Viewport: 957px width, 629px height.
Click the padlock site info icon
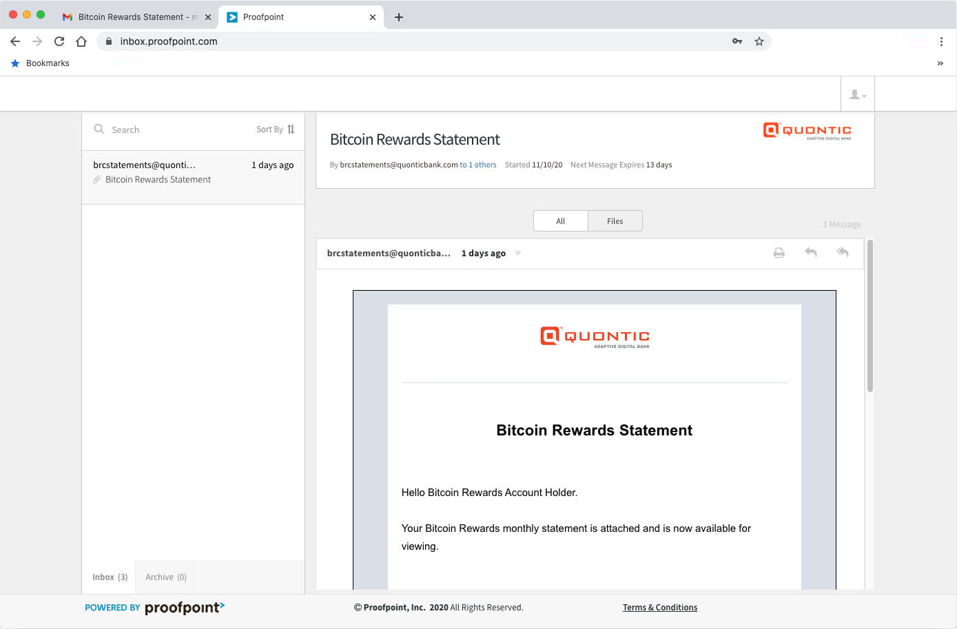108,41
